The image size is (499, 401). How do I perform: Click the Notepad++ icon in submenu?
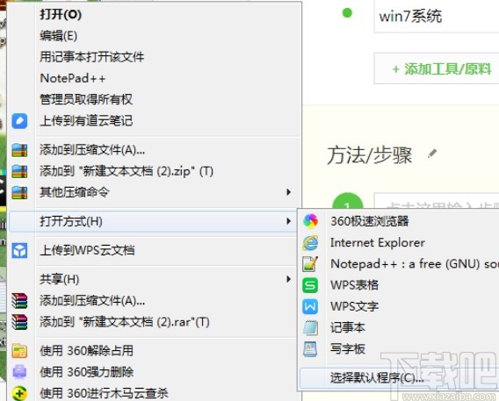[310, 264]
